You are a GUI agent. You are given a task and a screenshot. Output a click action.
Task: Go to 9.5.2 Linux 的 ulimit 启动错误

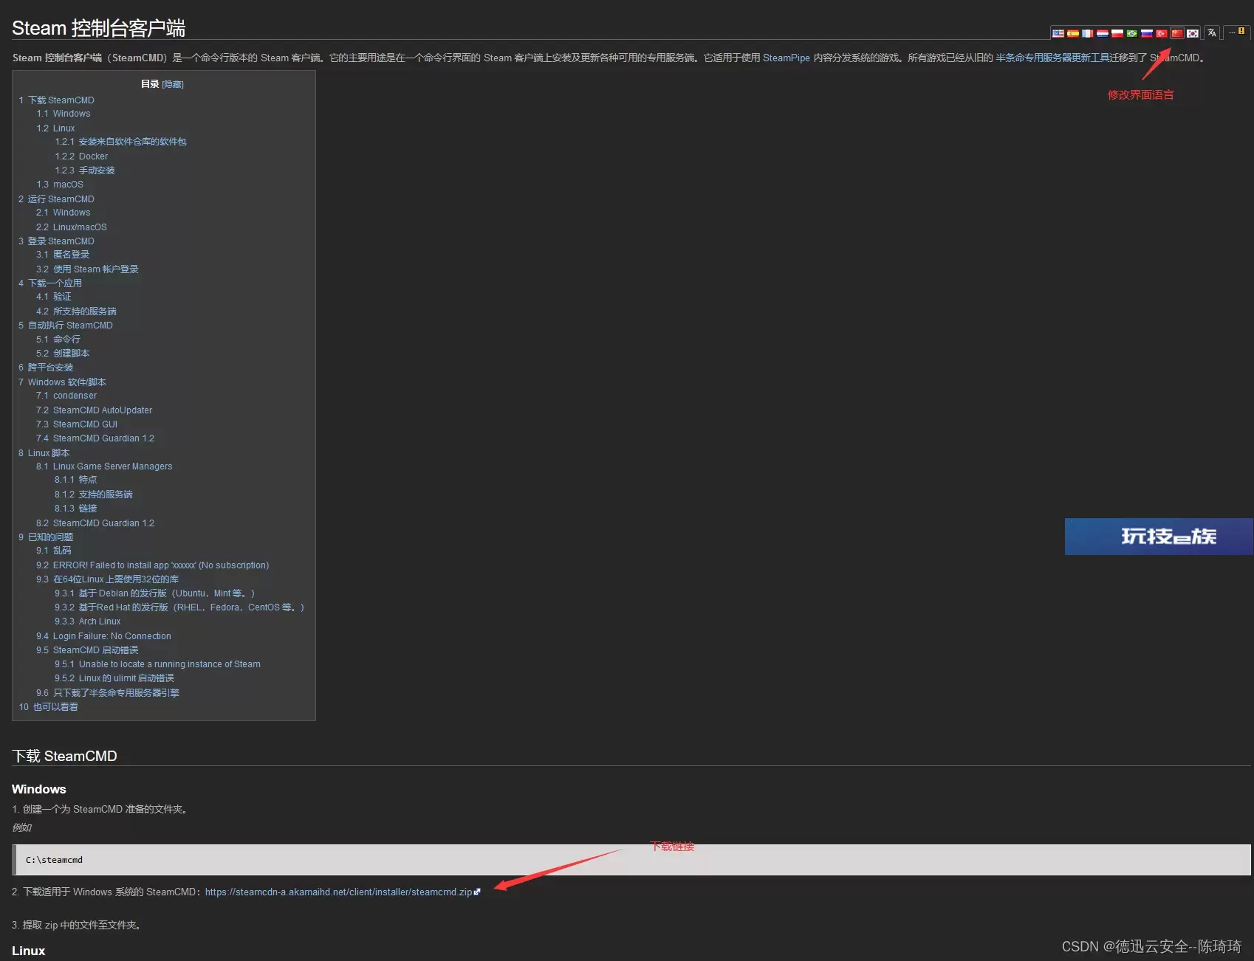tap(114, 678)
